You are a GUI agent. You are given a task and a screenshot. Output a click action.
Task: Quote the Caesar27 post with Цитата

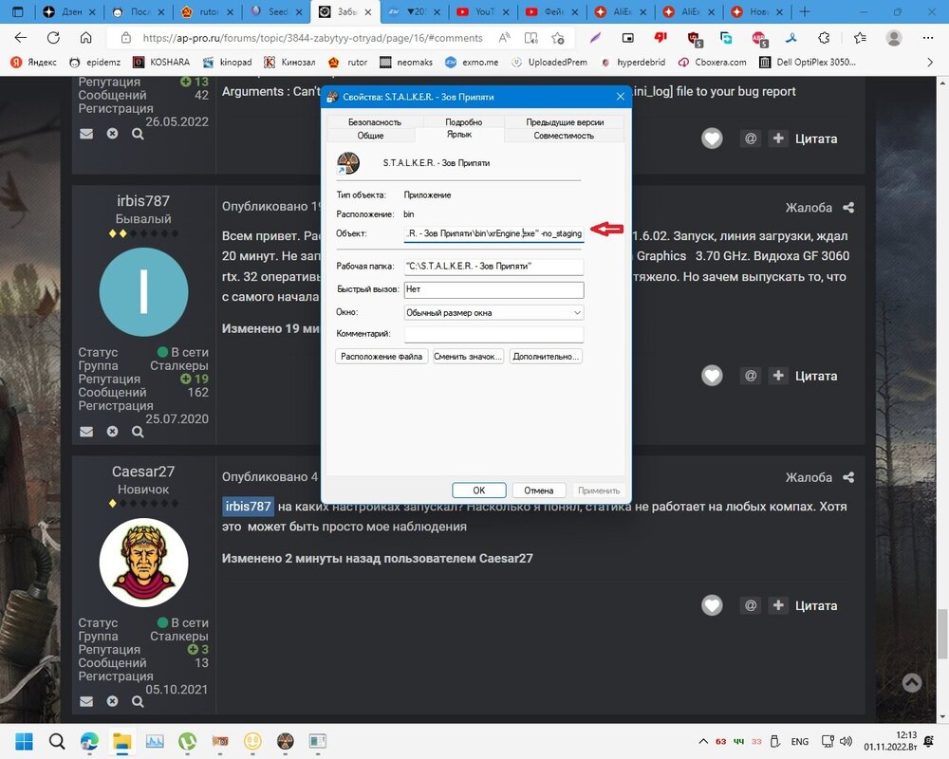pyautogui.click(x=816, y=605)
